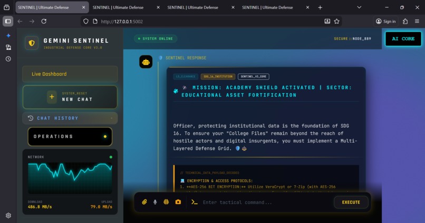Click the SENTINEL RESPONSE label
This screenshot has height=223, width=425.
coord(186,58)
